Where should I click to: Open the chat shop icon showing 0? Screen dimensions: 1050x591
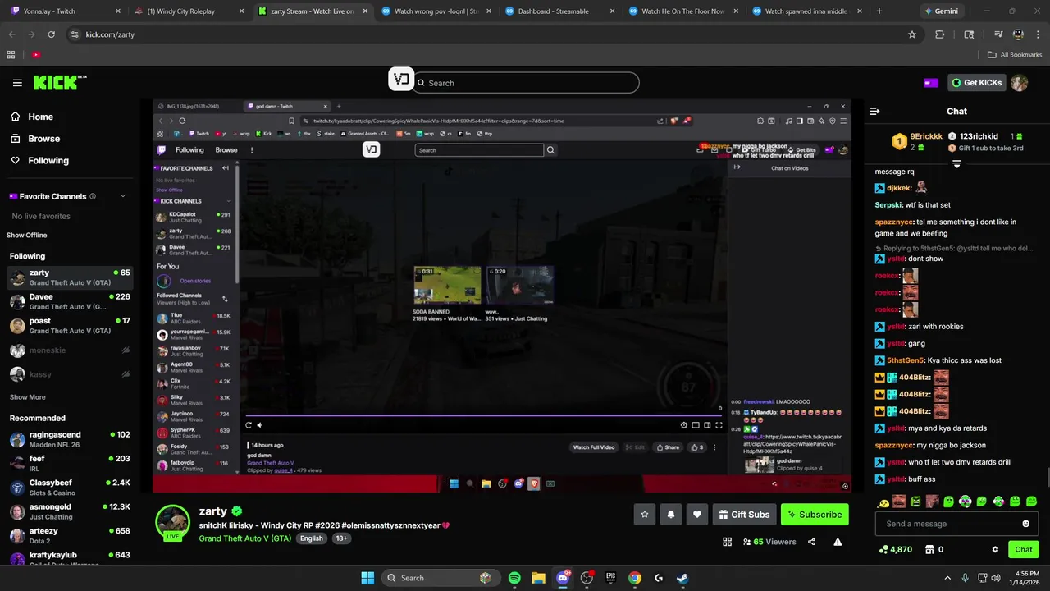coord(934,549)
